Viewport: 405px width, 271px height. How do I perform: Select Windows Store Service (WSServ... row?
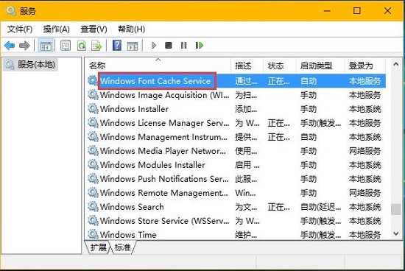[x=236, y=221]
